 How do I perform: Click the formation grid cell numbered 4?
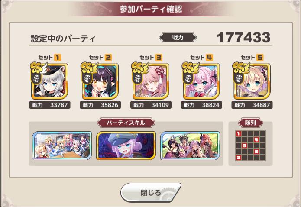256,139
